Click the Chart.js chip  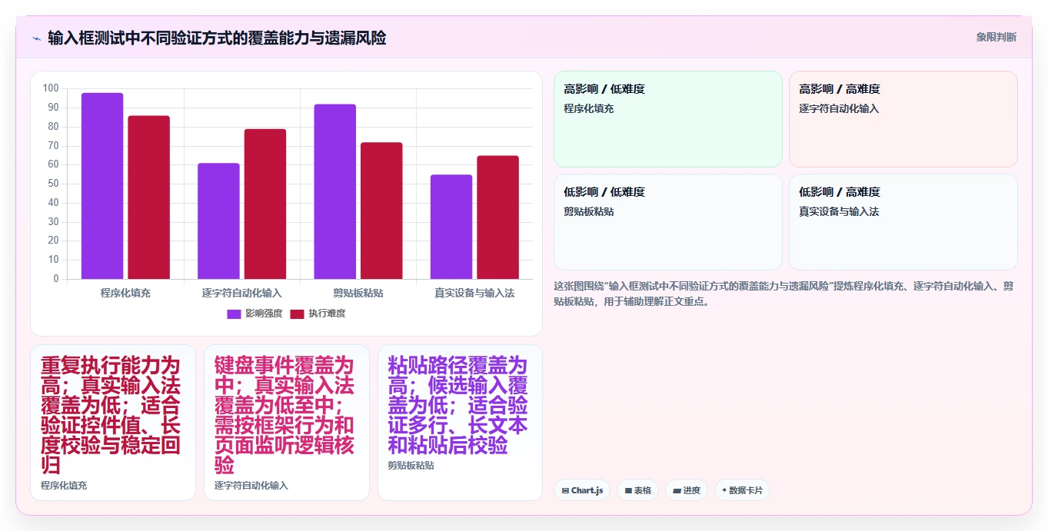pyautogui.click(x=582, y=490)
